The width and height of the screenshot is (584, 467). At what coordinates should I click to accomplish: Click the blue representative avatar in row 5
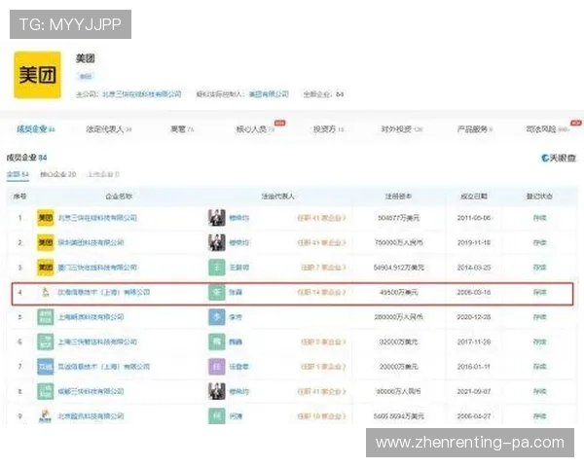[217, 317]
